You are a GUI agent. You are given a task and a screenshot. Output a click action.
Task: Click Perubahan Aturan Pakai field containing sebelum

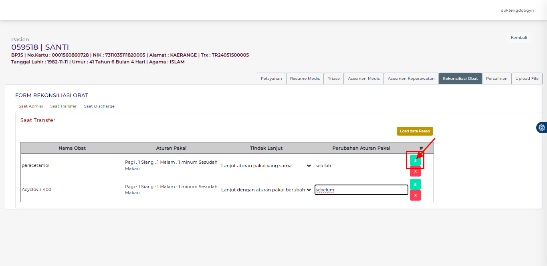pyautogui.click(x=361, y=190)
